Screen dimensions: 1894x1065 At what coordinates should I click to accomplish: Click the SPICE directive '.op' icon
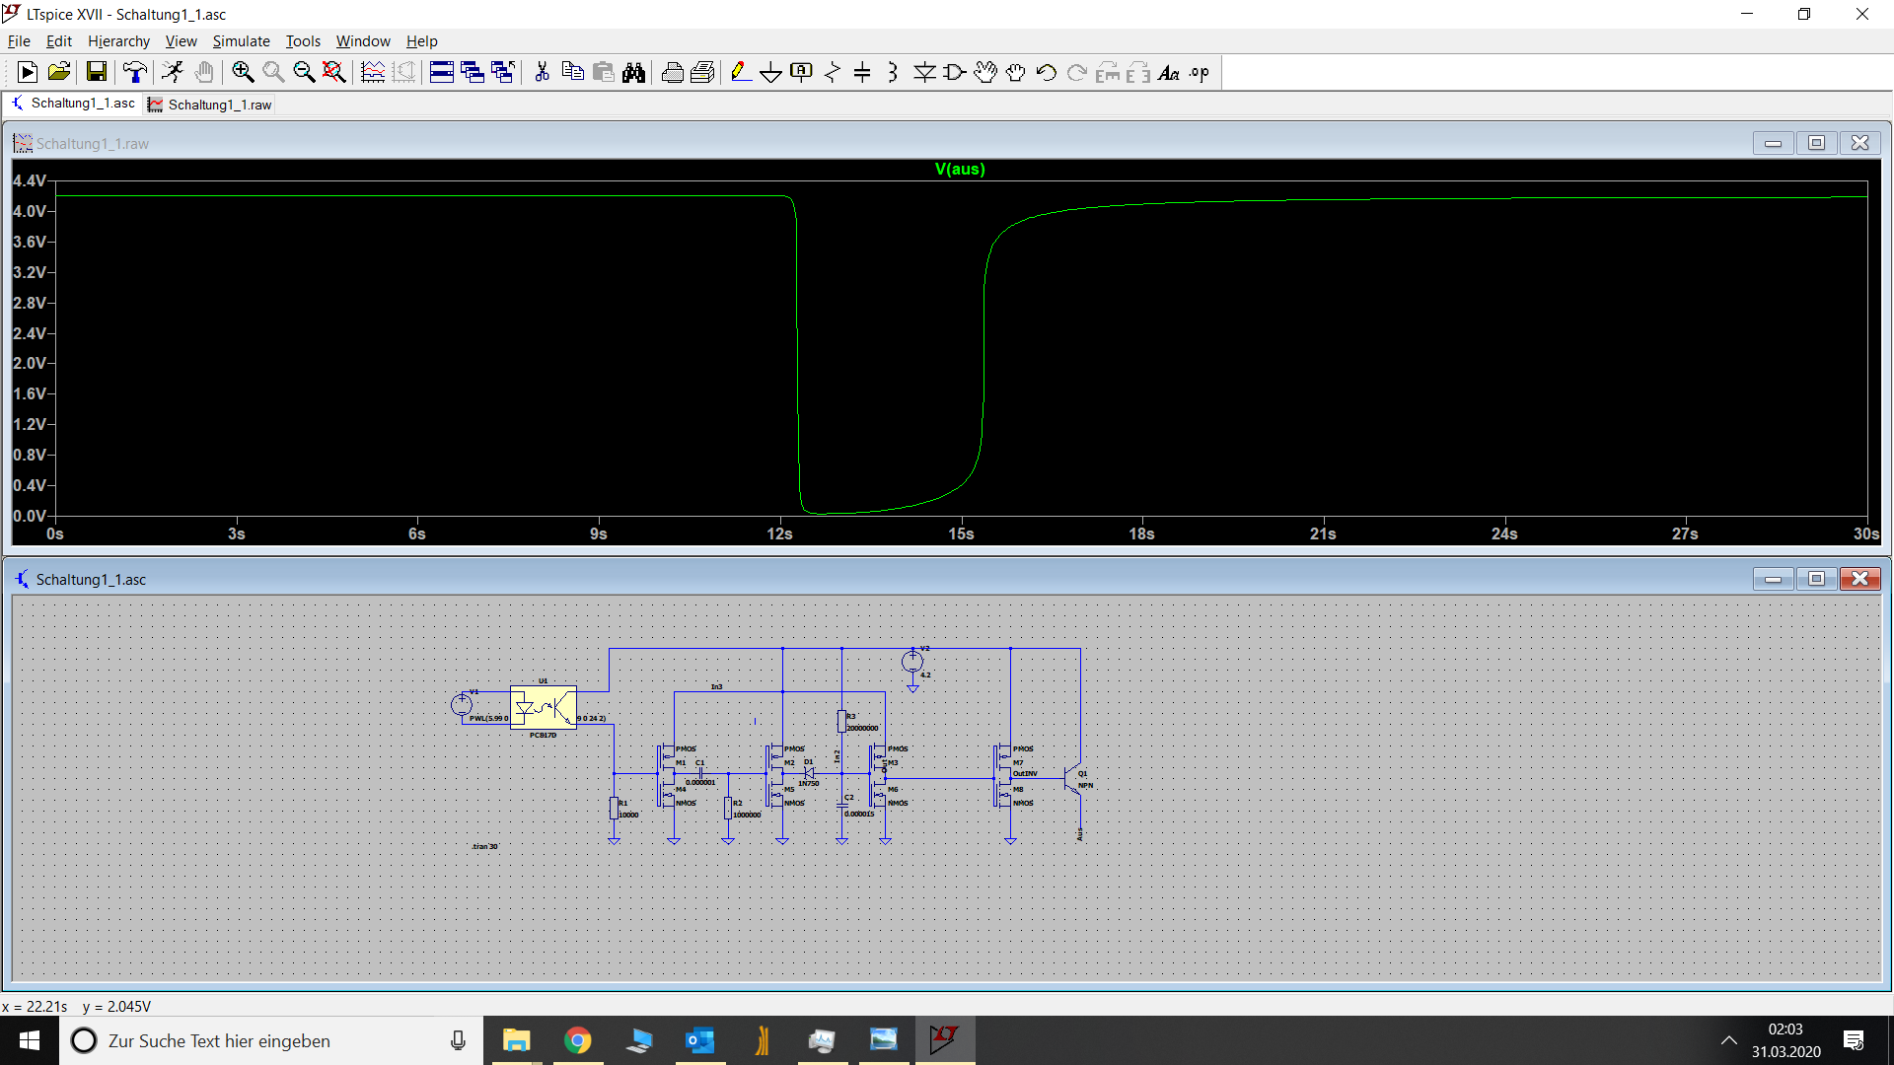click(x=1200, y=72)
